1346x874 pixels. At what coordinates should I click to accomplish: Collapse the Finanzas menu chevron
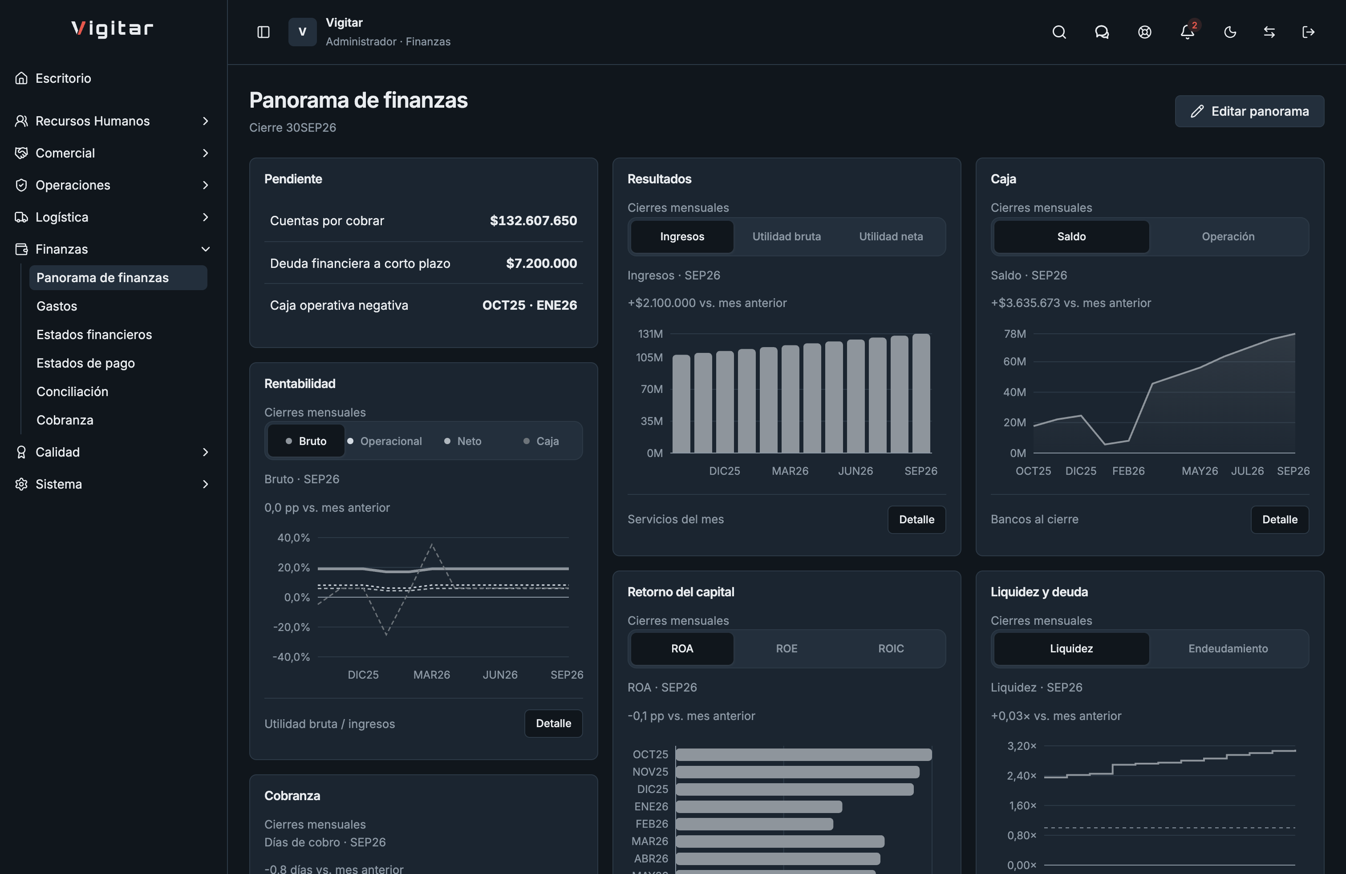tap(205, 249)
